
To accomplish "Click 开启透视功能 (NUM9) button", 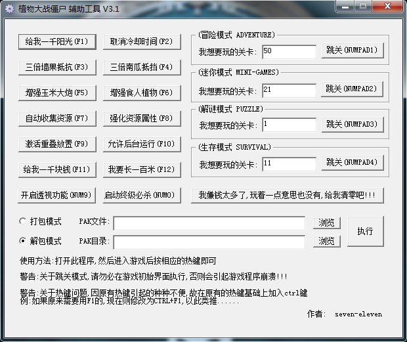I will click(56, 196).
